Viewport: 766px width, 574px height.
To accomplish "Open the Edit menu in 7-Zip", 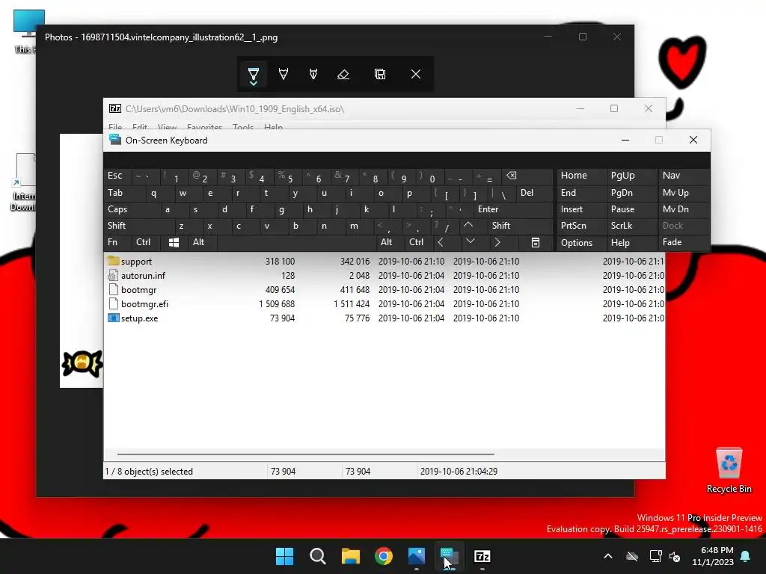I will [140, 127].
